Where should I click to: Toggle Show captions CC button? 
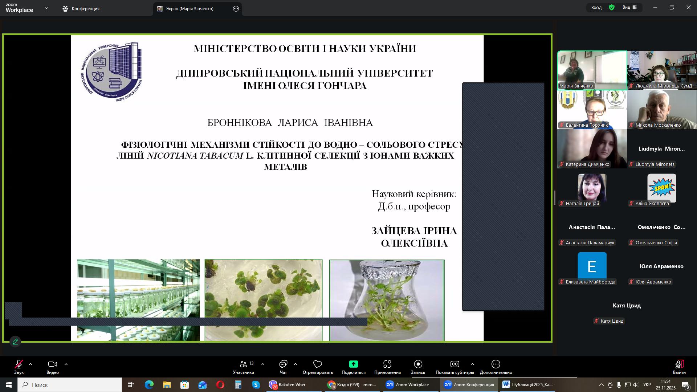455,364
